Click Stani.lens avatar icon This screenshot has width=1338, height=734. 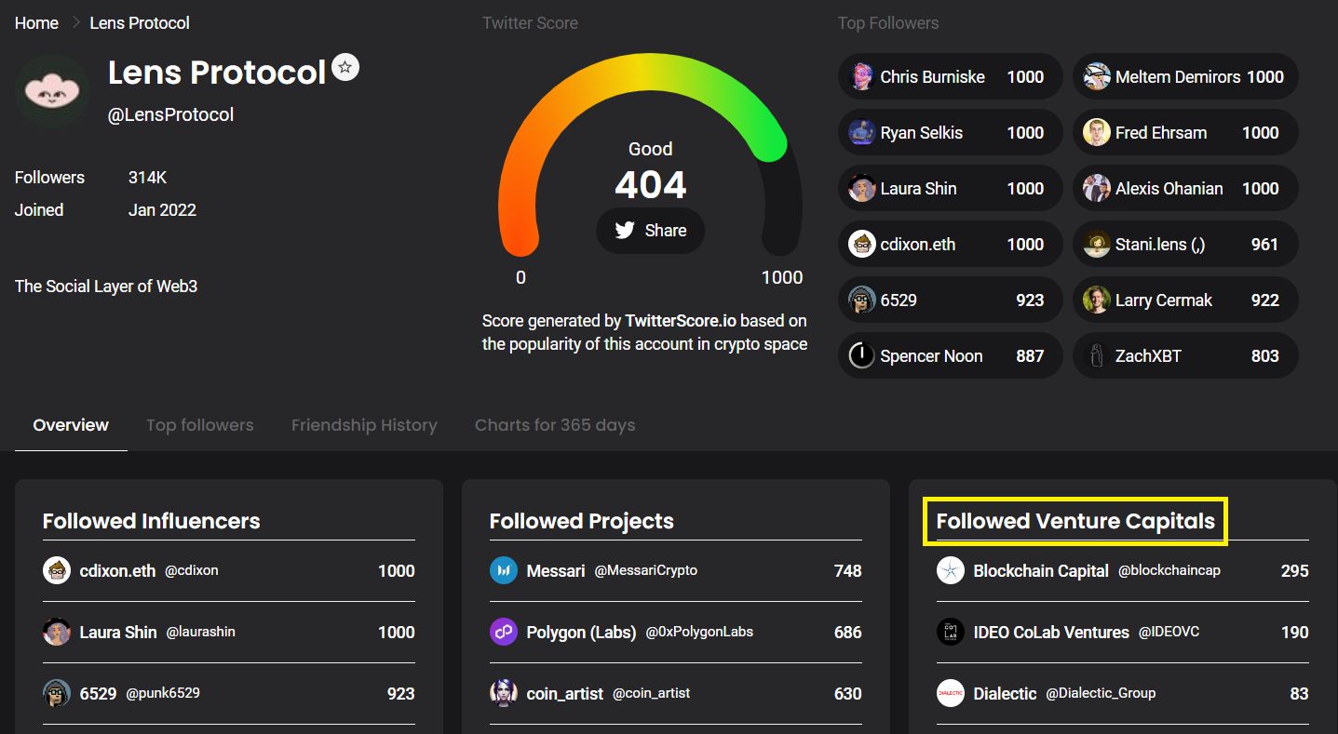click(x=1097, y=245)
